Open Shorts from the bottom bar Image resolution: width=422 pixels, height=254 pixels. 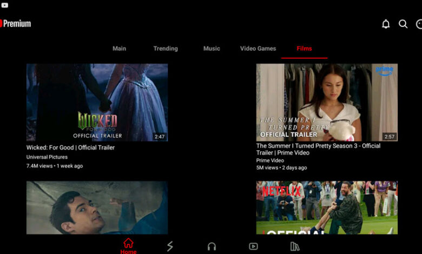click(x=170, y=246)
